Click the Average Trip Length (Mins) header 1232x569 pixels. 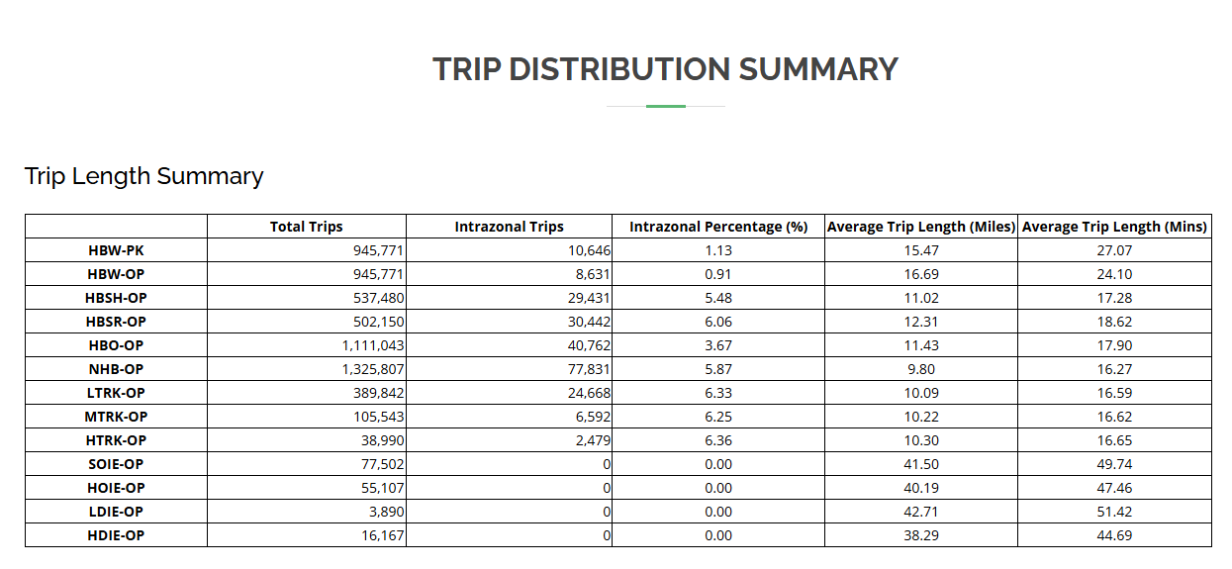pyautogui.click(x=1115, y=227)
